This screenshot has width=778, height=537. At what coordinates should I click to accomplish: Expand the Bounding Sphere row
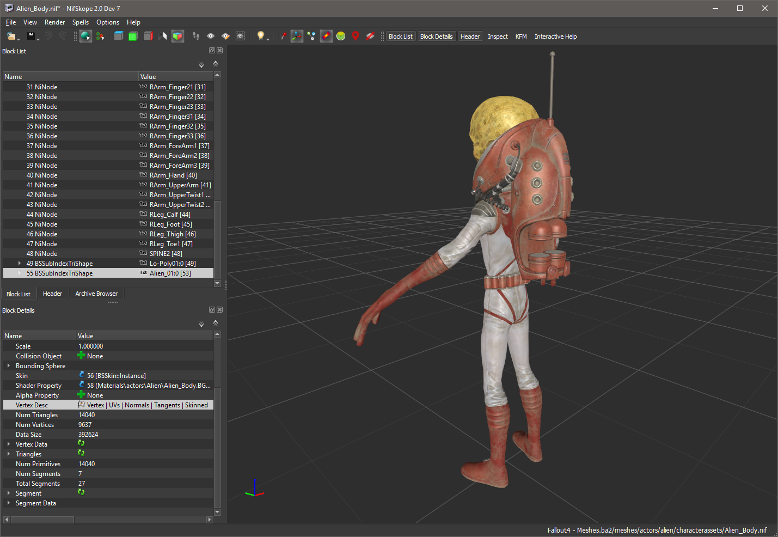click(x=9, y=366)
